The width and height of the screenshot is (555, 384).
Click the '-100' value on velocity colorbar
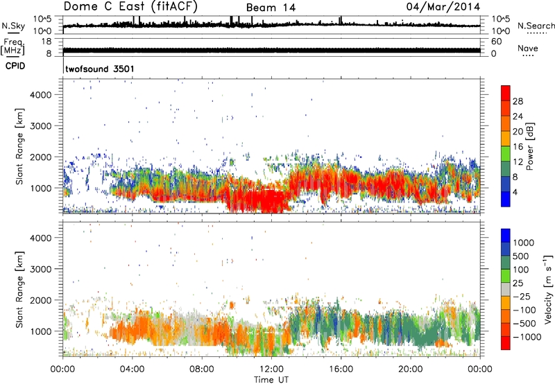tap(524, 310)
